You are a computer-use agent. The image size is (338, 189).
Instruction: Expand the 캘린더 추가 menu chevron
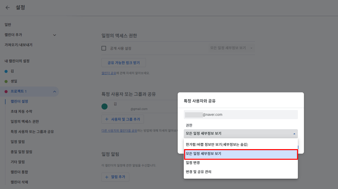click(x=55, y=35)
